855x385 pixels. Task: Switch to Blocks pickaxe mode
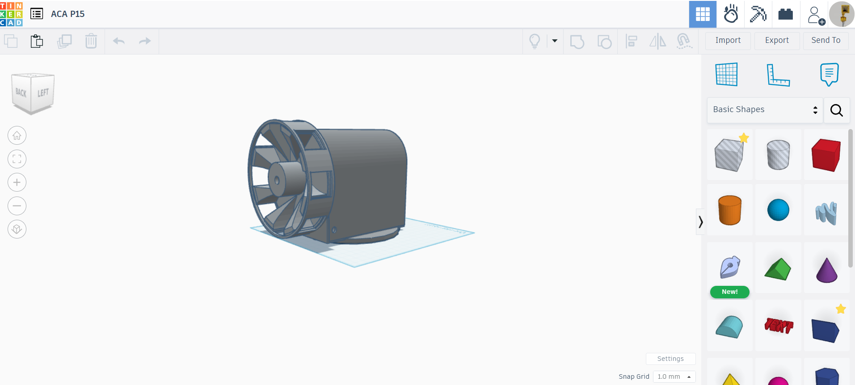(x=758, y=14)
